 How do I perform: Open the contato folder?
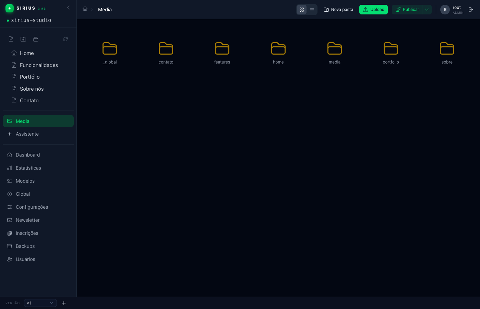pyautogui.click(x=166, y=53)
